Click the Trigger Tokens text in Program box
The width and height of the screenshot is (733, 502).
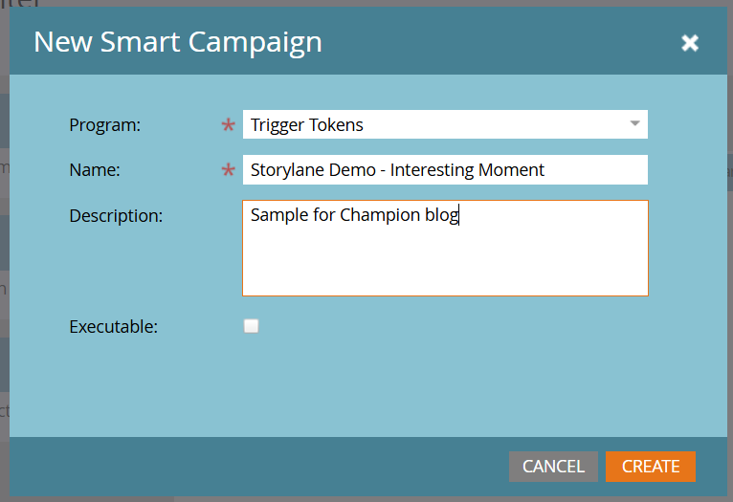[307, 124]
